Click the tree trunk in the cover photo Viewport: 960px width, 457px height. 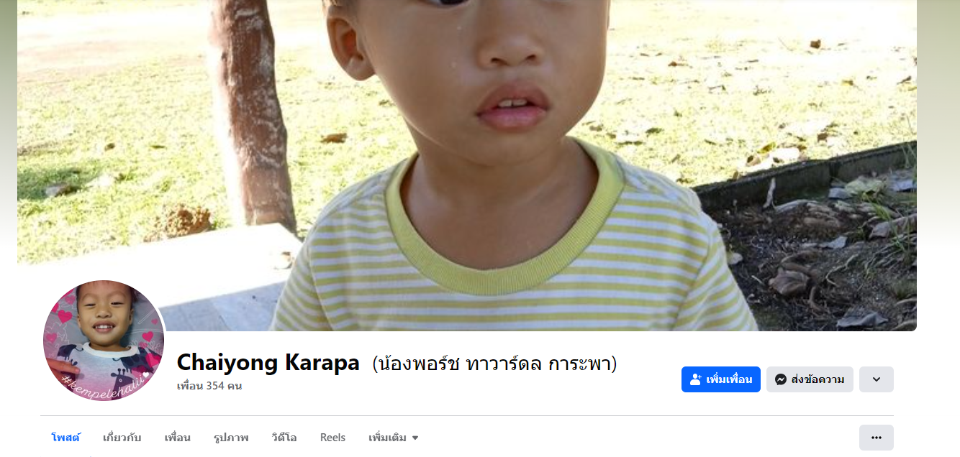pos(251,108)
